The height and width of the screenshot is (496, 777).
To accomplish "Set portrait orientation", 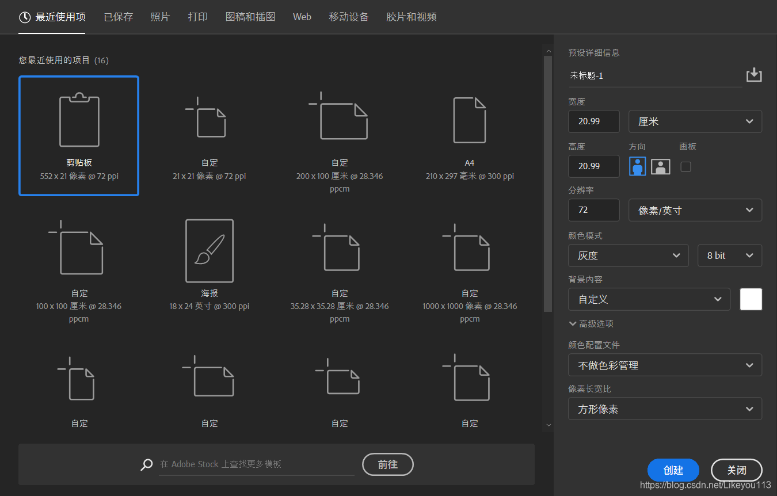I will point(637,166).
